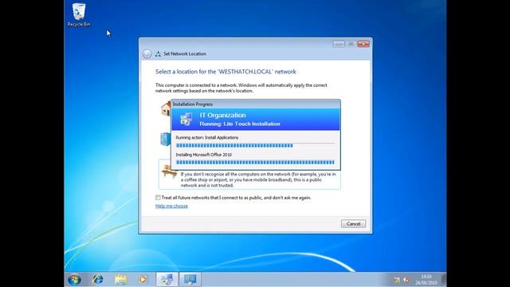Click the Show desktop strip on the taskbar
510x287 pixels.
point(444,280)
